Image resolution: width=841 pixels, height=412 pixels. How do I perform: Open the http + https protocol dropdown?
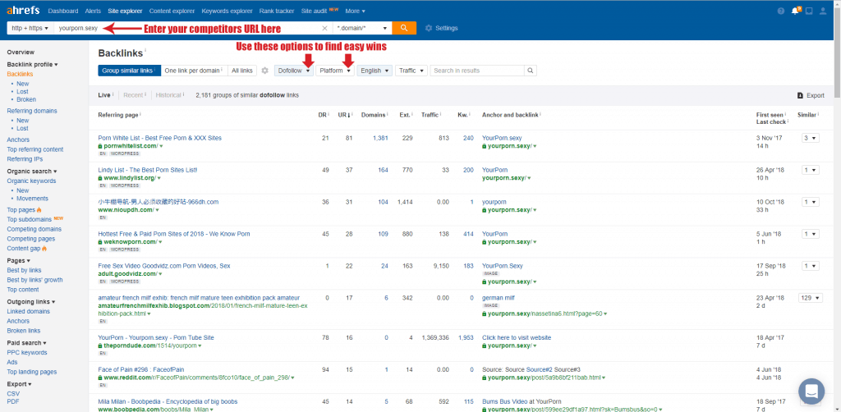point(30,28)
